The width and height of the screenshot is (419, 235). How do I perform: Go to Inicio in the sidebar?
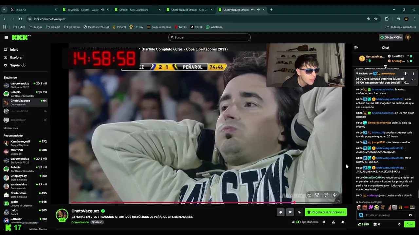14,50
